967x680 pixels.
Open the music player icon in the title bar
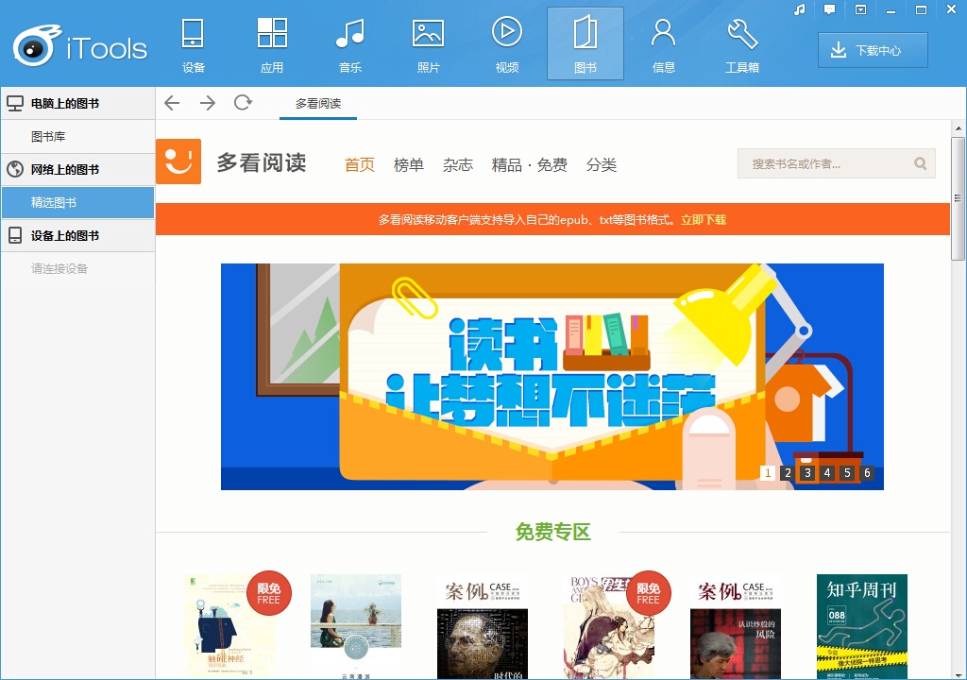pos(798,10)
